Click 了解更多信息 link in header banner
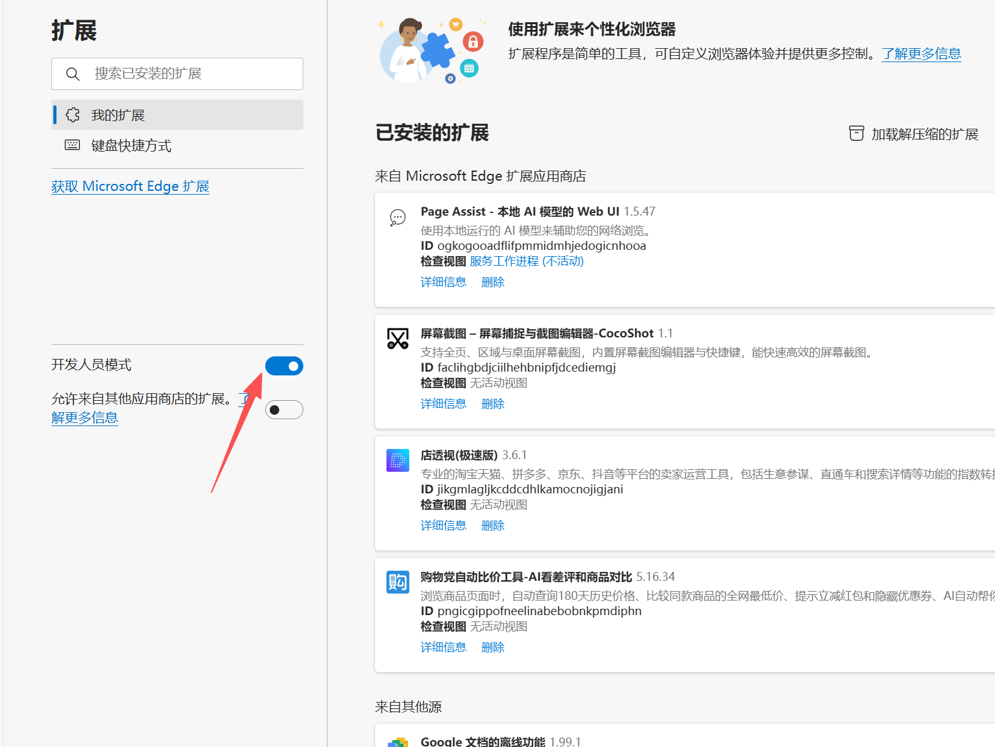Screen dimensions: 995x747 coord(921,54)
